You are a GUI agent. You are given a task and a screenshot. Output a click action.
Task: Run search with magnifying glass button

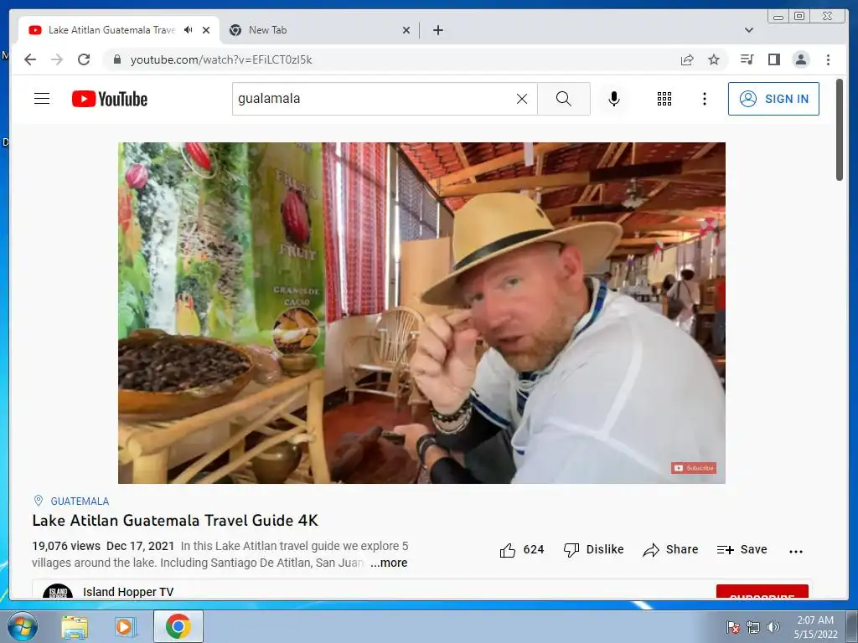(564, 99)
